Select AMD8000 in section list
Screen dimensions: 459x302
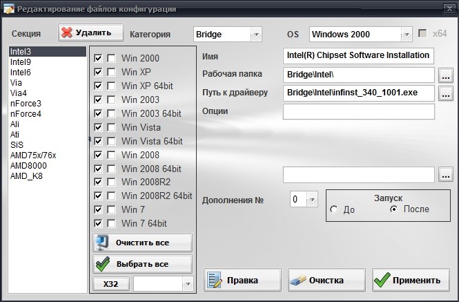[48, 166]
